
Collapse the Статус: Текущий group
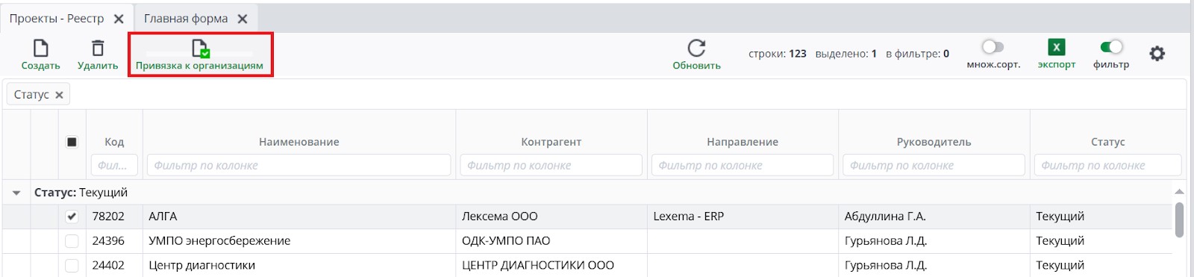pos(16,193)
